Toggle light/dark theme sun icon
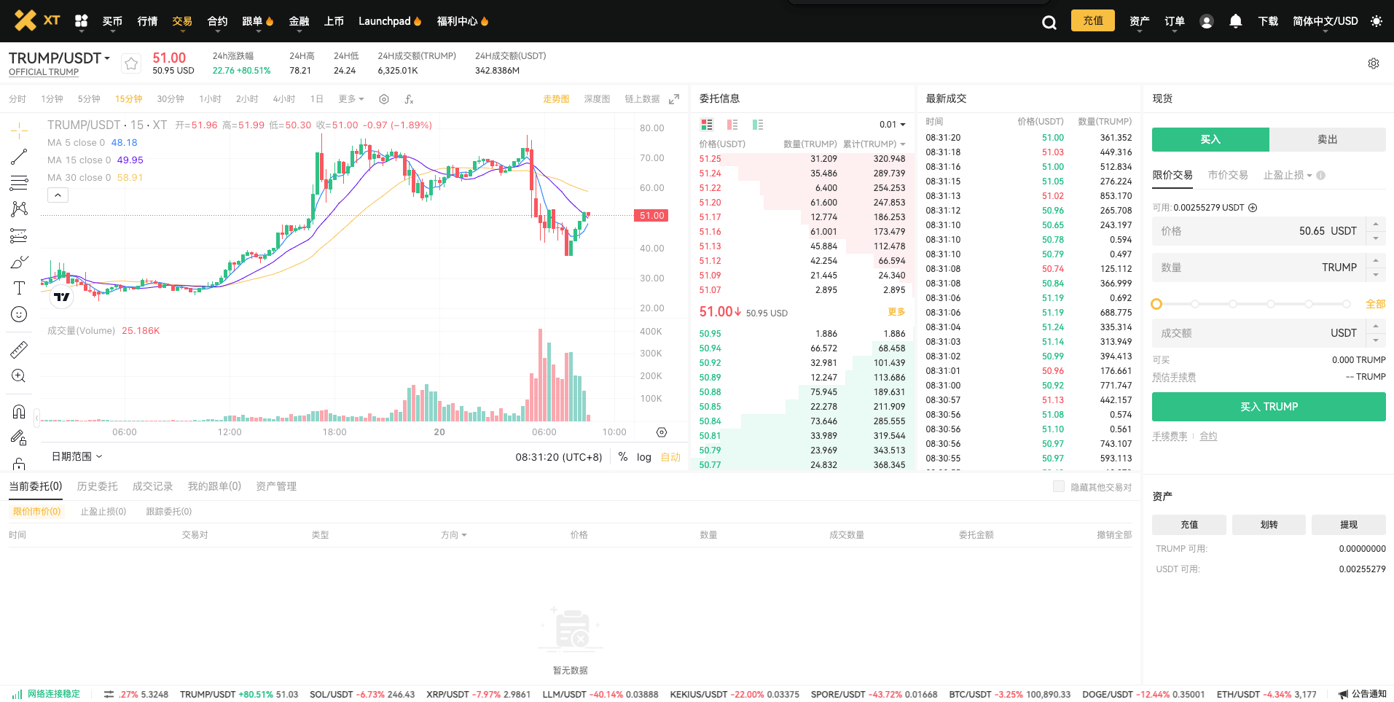The height and width of the screenshot is (702, 1394). pos(1376,21)
